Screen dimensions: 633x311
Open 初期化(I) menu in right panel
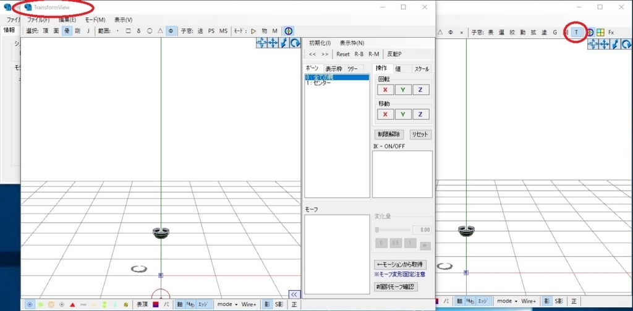click(320, 43)
